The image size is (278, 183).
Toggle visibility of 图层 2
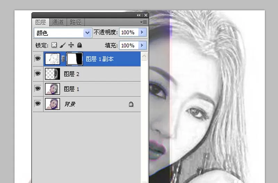tap(38, 73)
